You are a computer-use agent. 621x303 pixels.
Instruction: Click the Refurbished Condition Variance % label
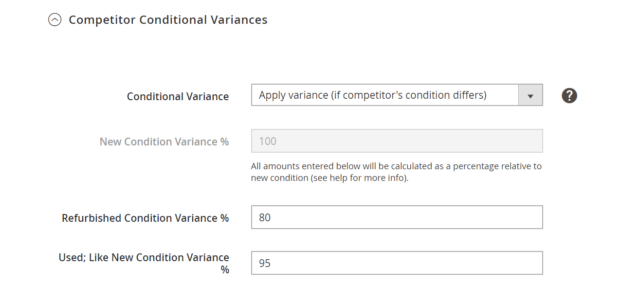tap(145, 218)
